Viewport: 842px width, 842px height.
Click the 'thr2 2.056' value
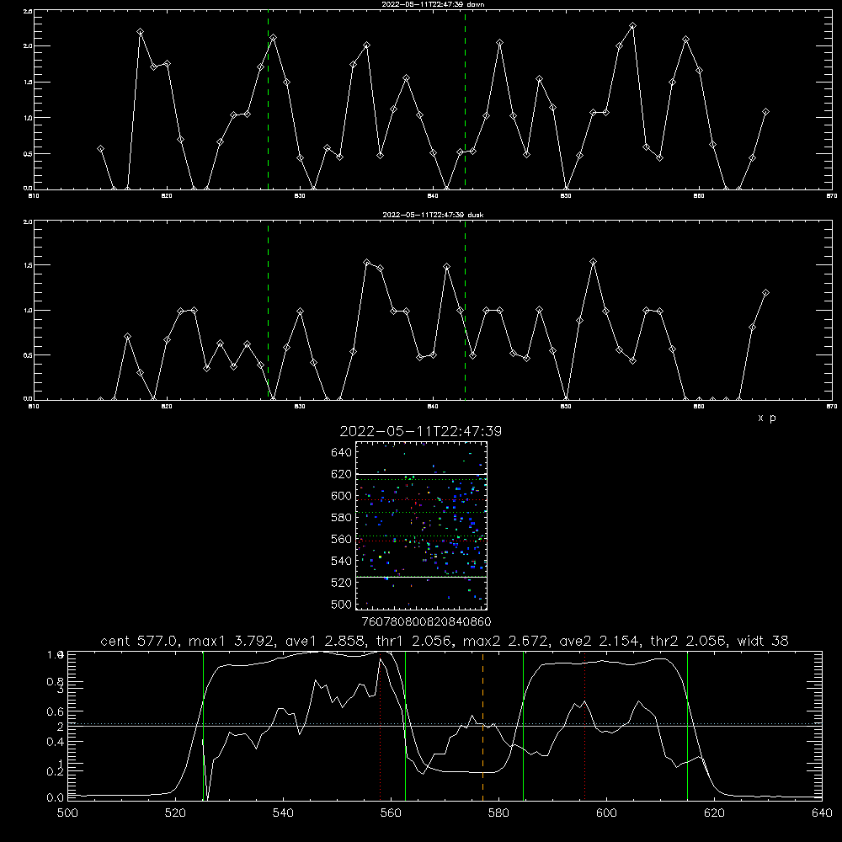click(x=689, y=641)
